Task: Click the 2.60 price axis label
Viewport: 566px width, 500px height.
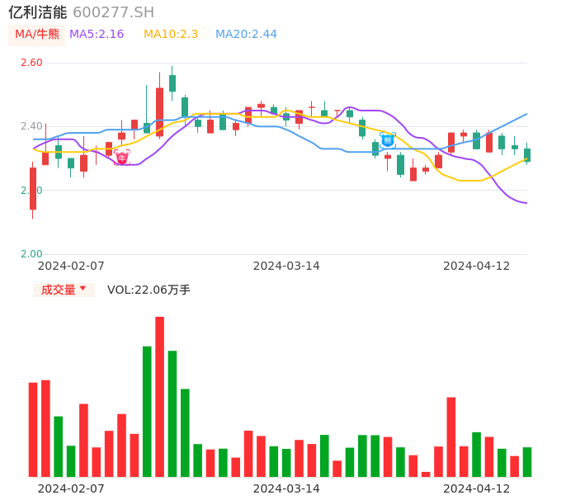Action: [31, 63]
